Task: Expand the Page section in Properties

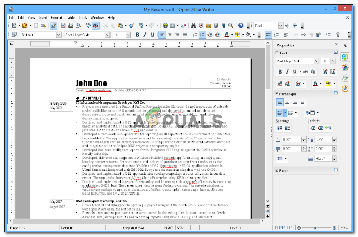Action: (x=277, y=170)
